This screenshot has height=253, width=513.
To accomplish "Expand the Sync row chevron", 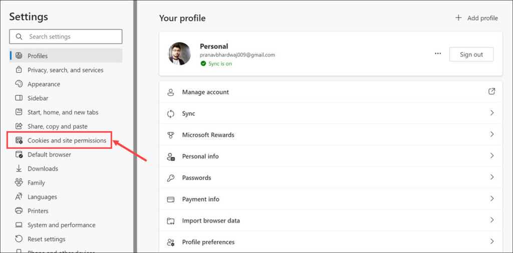I will pyautogui.click(x=492, y=113).
